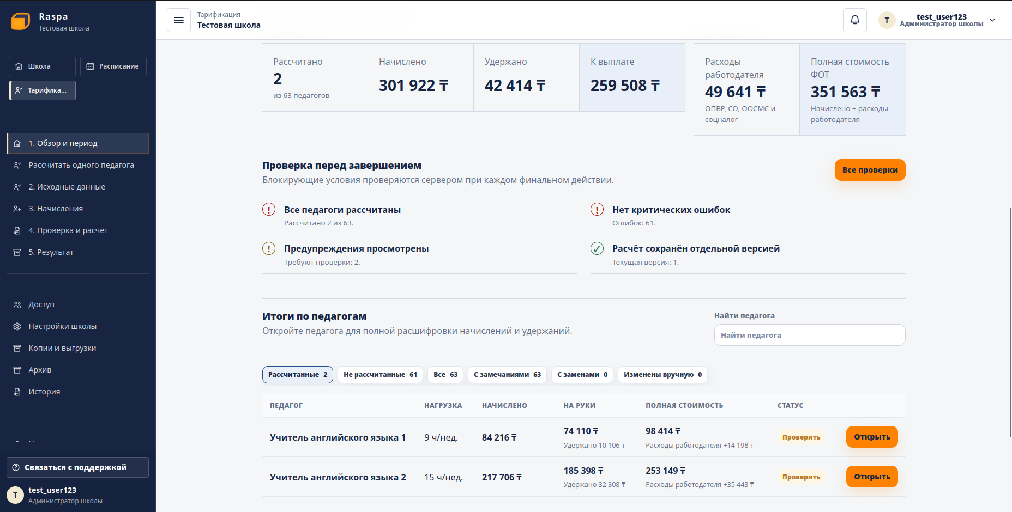Open Настройки школы
The width and height of the screenshot is (1012, 512).
point(77,326)
